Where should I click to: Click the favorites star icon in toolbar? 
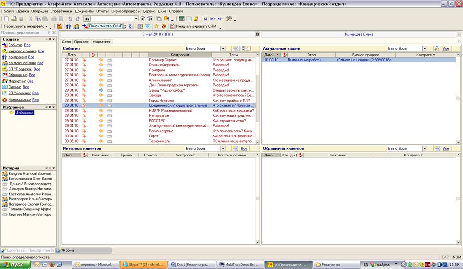click(x=156, y=26)
